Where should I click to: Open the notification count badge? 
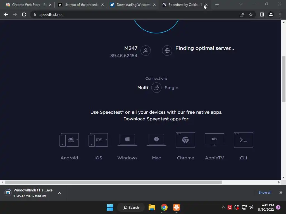pos(278,207)
